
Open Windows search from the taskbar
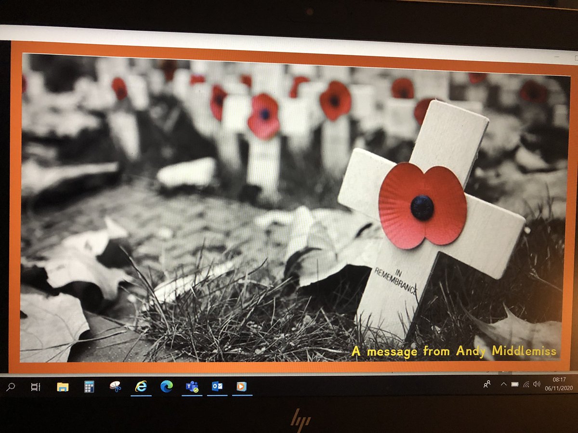(10, 386)
